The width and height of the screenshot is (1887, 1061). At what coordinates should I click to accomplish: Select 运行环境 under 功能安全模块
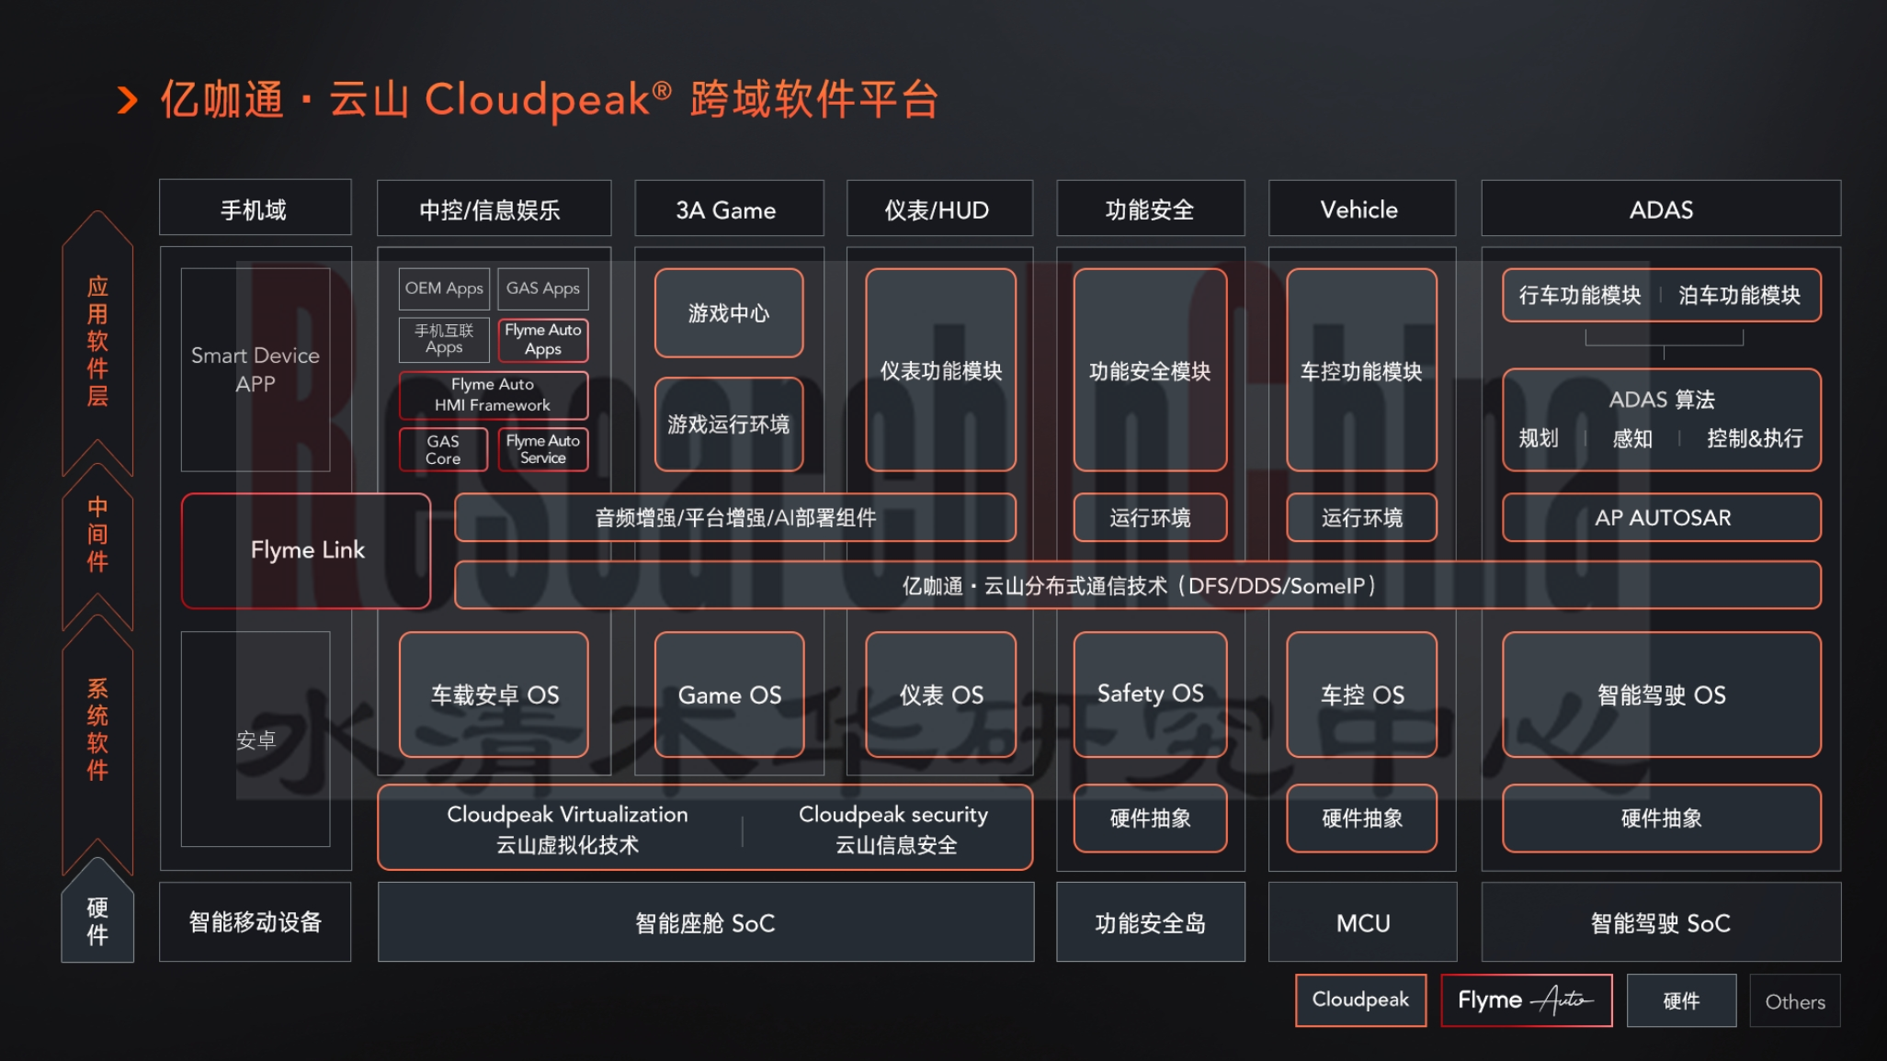[x=1150, y=517]
